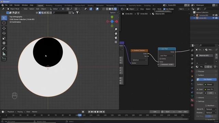Switch orthographic/perspective with grid icon
The width and height of the screenshot is (219, 123).
point(116,42)
